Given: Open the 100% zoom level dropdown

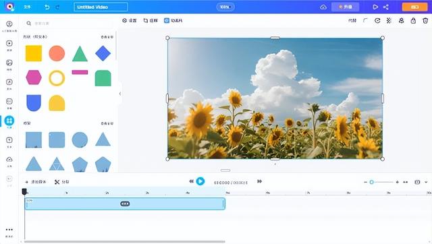Looking at the screenshot, I should 225,7.
